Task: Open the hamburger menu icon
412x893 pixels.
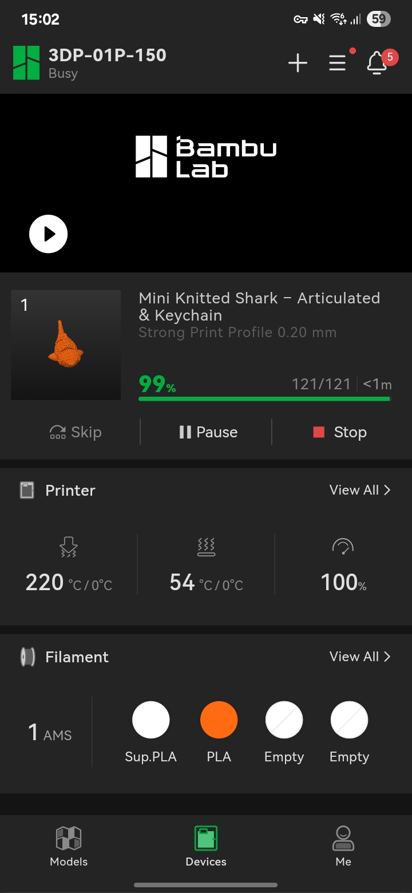Action: pos(338,63)
